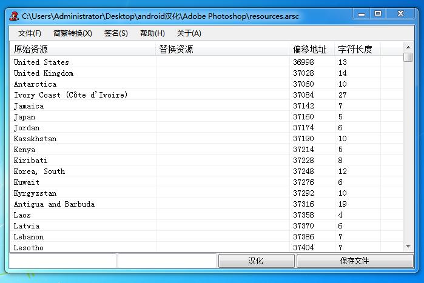Select the Kuwait row
This screenshot has height=283, width=424.
(x=206, y=182)
